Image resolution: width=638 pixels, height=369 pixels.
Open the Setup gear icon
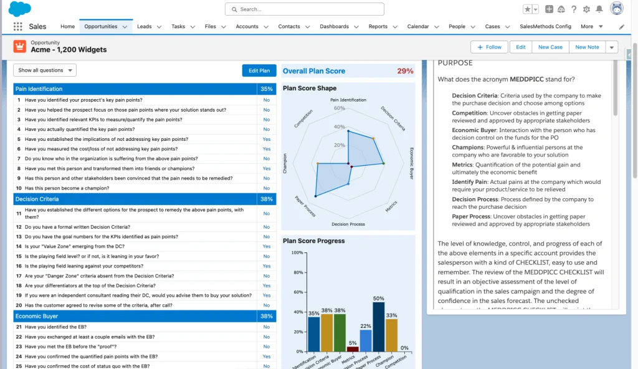coord(586,9)
